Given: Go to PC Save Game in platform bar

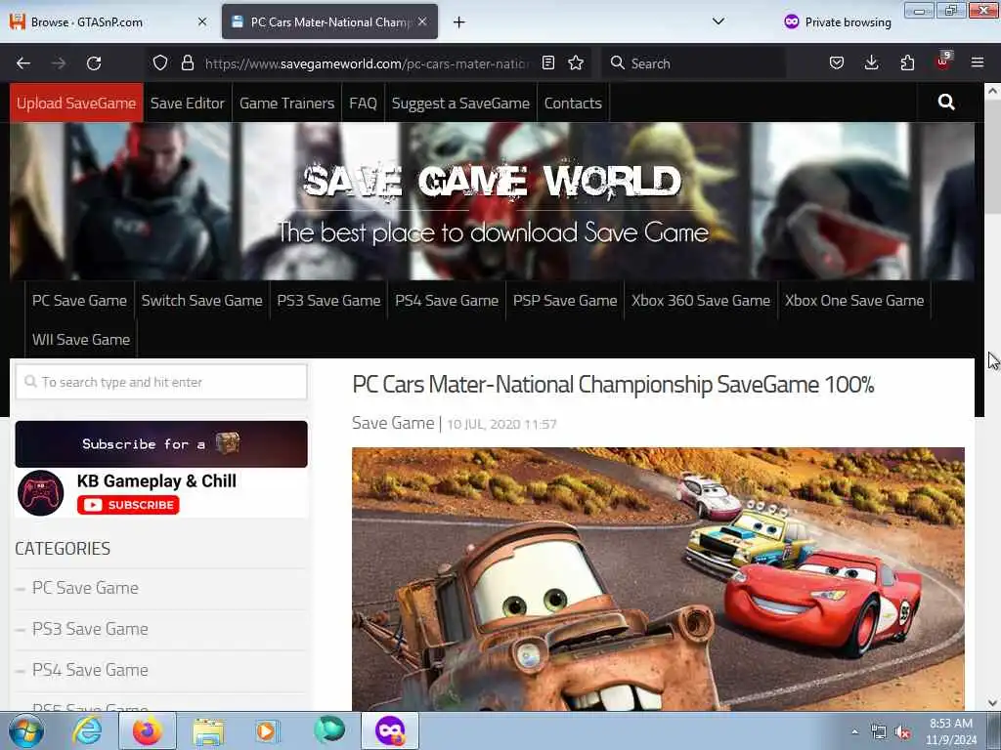Looking at the screenshot, I should click(80, 301).
